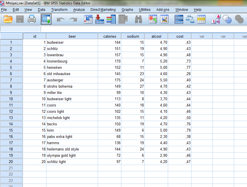Screen dimensions: 247x187
Task: Click the beer cell 'heineken'
Action: tap(72, 68)
